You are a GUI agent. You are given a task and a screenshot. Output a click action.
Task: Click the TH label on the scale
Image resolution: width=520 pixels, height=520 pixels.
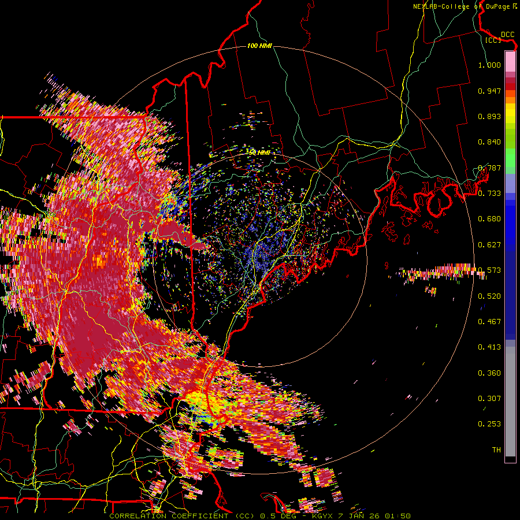pos(496,450)
